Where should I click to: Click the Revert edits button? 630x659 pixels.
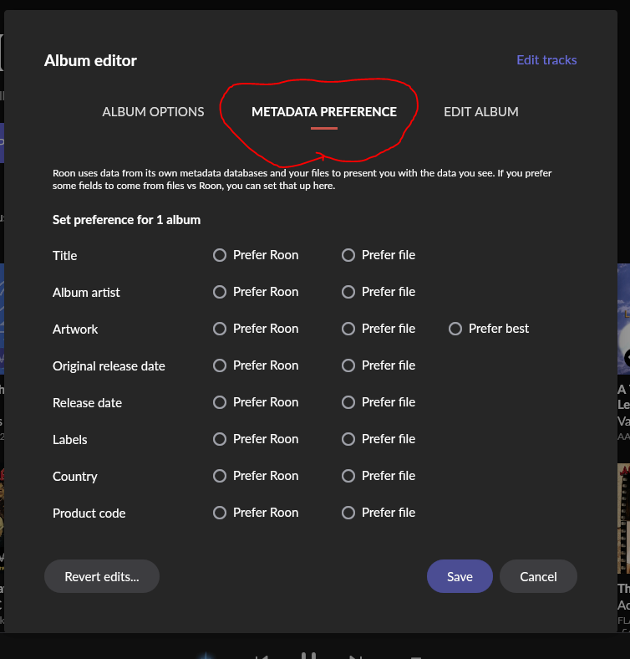102,576
